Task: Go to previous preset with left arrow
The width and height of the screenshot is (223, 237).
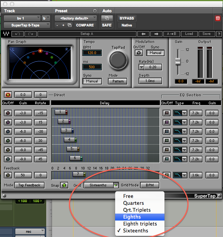Action: pos(143,34)
